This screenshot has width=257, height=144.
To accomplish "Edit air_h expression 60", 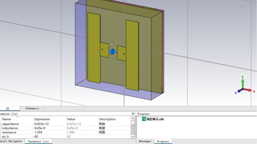I will pos(36,136).
